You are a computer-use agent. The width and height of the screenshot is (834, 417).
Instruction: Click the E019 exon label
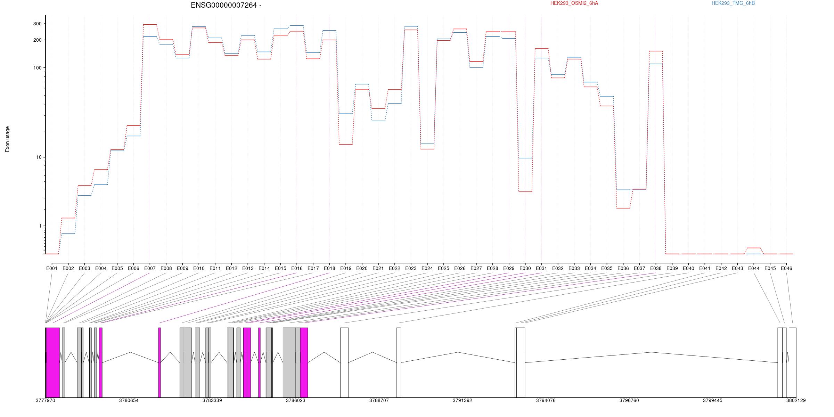click(346, 268)
